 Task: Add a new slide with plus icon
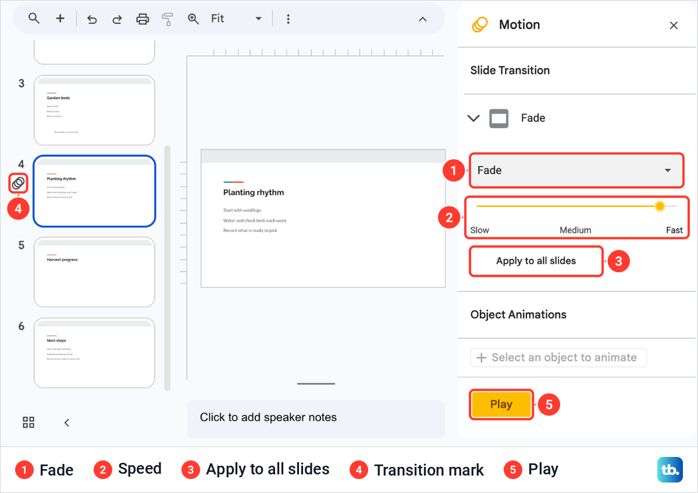pos(60,19)
